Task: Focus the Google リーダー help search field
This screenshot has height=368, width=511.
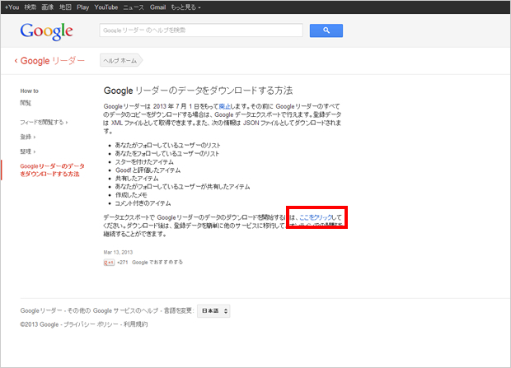Action: pyautogui.click(x=201, y=30)
